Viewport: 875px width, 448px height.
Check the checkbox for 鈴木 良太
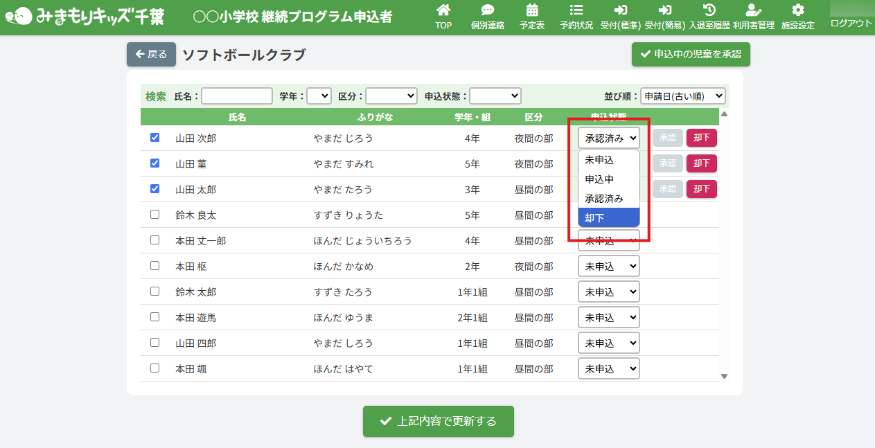pos(155,215)
